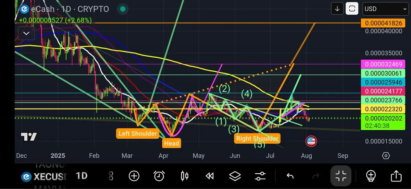Click the 0.000015000 price scale value

point(384,141)
